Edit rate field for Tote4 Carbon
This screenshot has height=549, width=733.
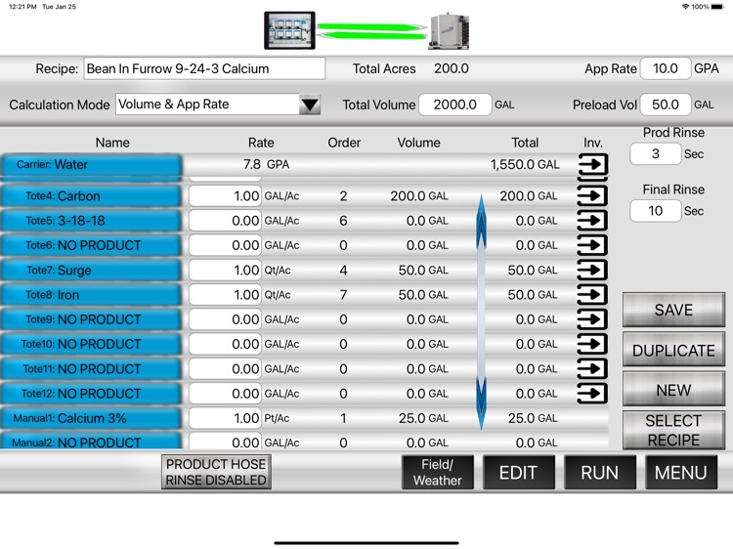coord(225,195)
